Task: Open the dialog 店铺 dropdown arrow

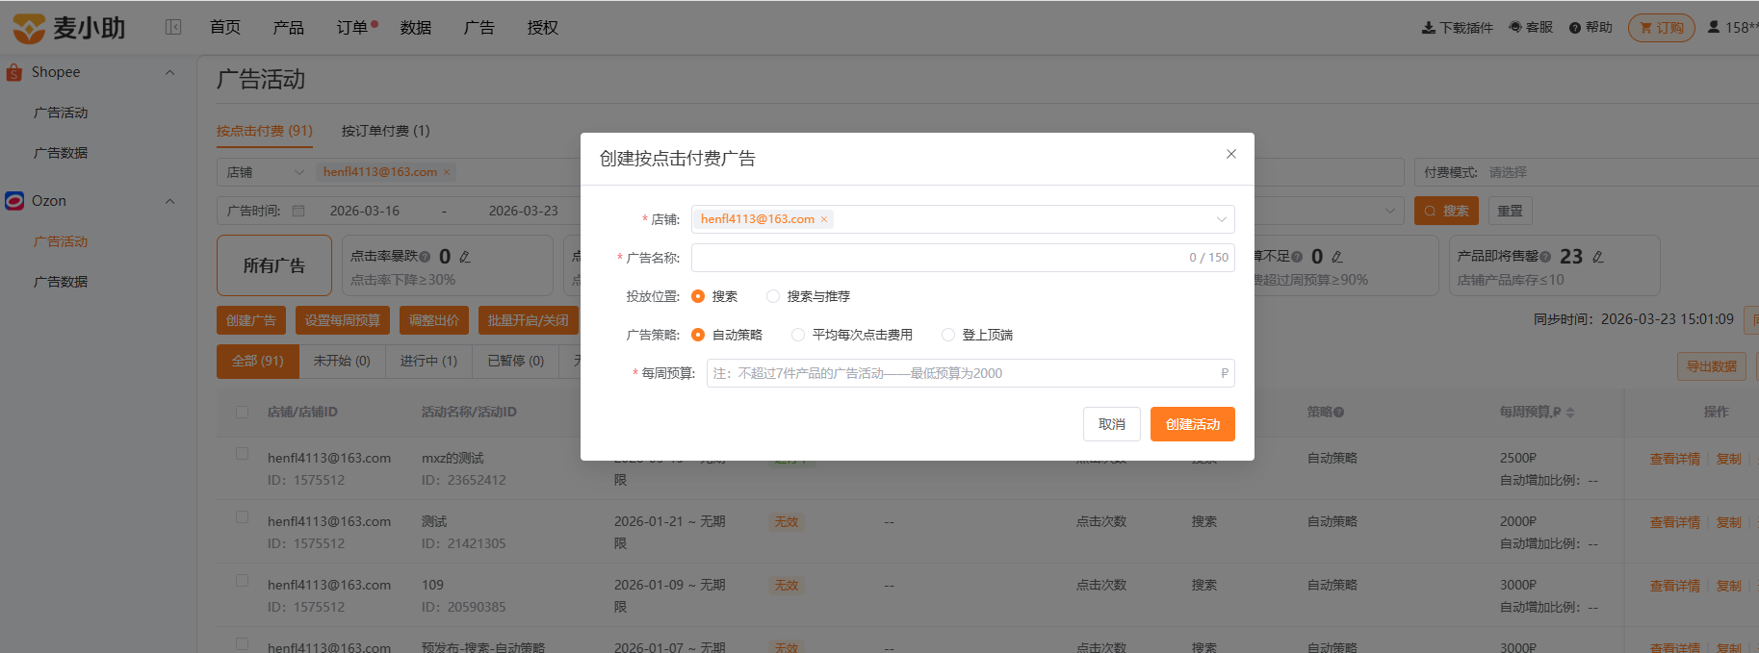Action: point(1221,219)
